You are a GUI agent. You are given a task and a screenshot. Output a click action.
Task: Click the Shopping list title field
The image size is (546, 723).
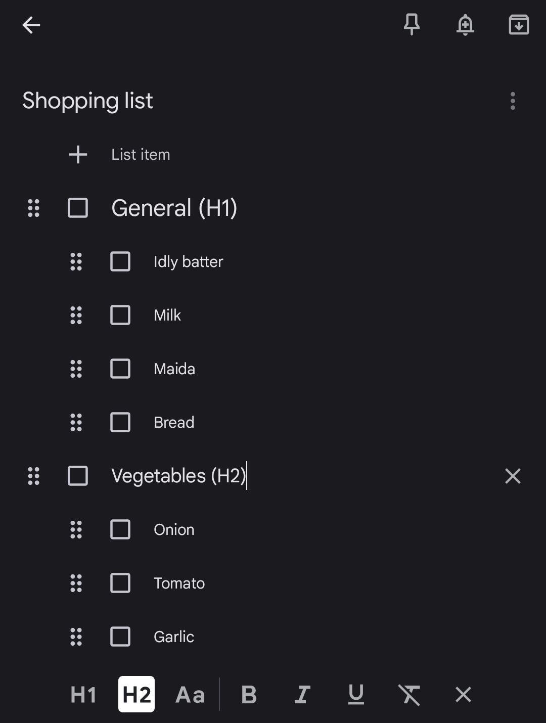(87, 101)
